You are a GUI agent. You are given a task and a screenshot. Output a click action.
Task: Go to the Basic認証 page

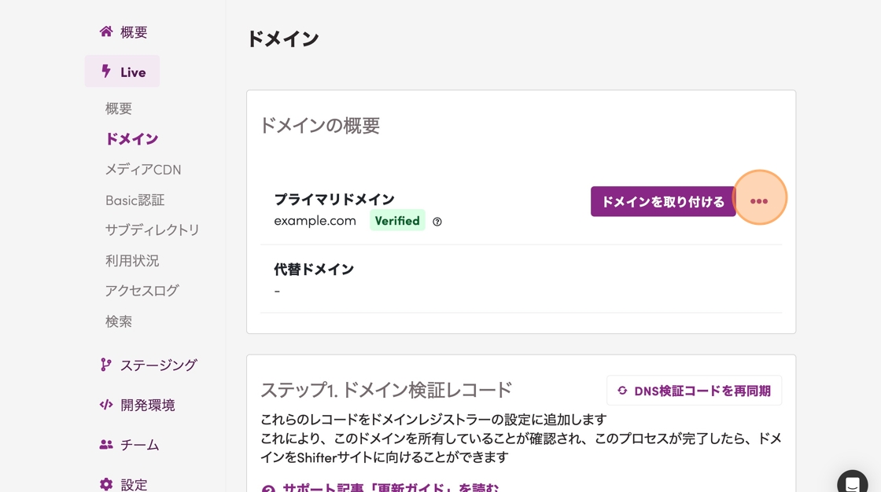coord(135,200)
